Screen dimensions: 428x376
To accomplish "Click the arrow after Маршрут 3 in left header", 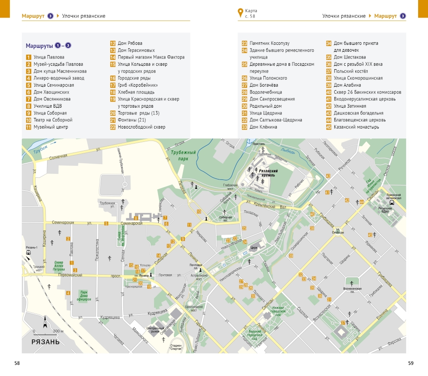I will coord(58,16).
